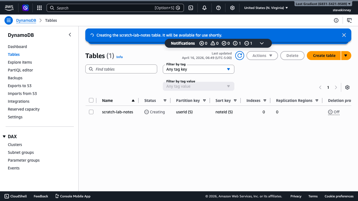Dismiss the table creation banner
This screenshot has height=201, width=358.
(x=344, y=35)
